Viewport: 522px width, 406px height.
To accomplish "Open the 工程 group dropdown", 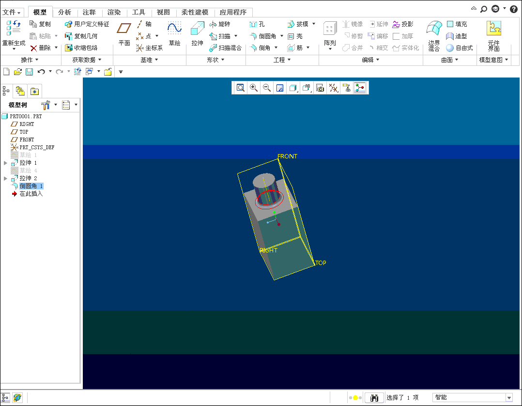I will tap(282, 60).
